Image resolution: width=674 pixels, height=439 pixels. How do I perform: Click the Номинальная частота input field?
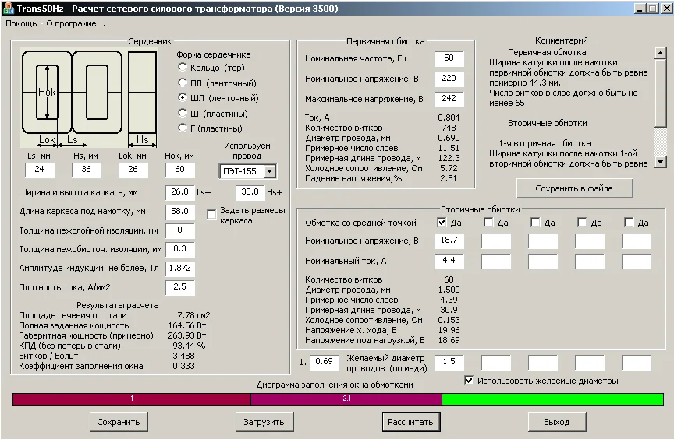click(x=449, y=59)
